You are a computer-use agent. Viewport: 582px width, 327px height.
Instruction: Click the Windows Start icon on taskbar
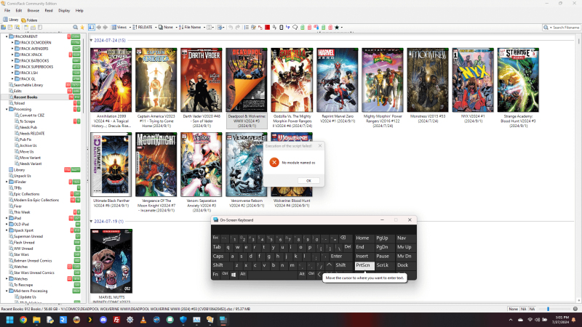9,319
